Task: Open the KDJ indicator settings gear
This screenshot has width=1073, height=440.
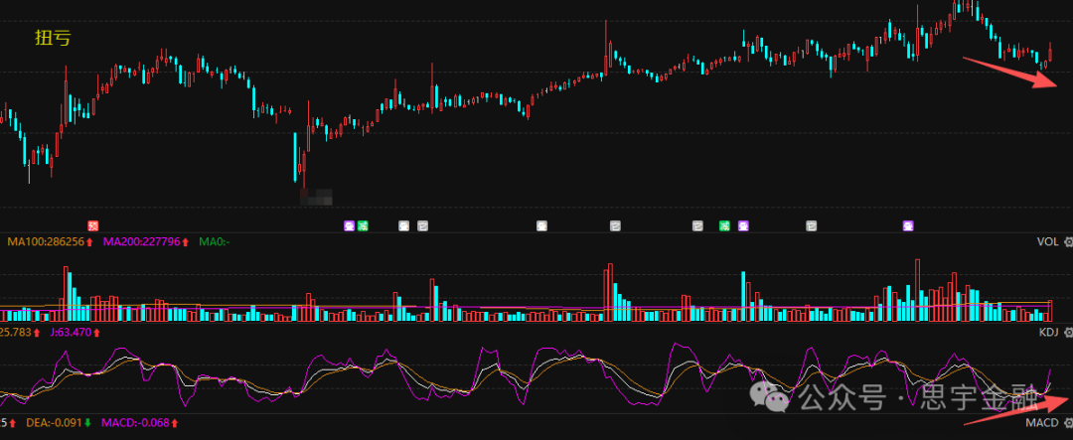Action: 1068,333
